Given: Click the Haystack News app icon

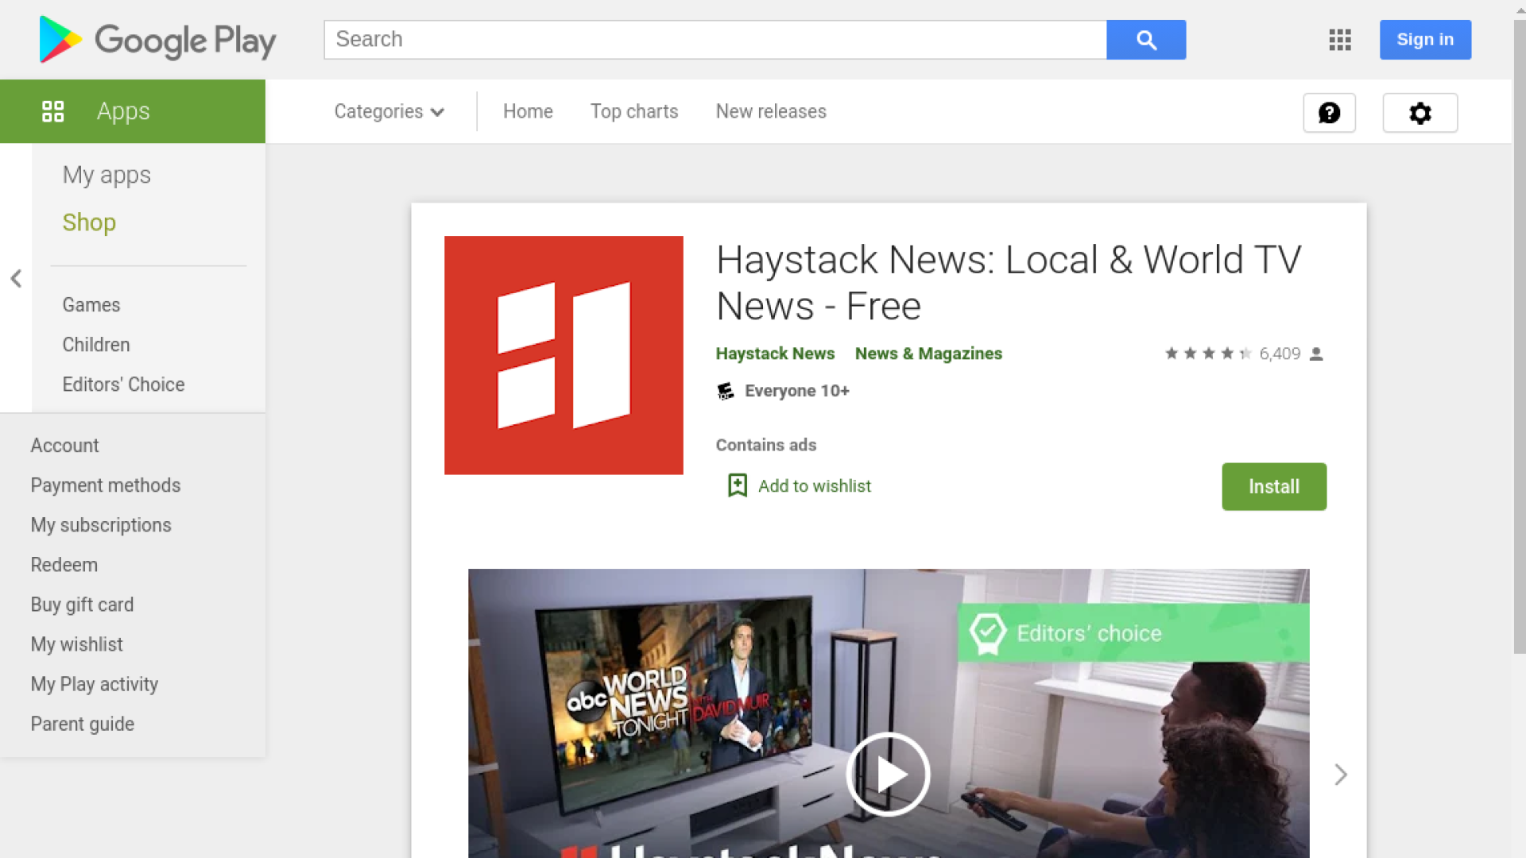Looking at the screenshot, I should [564, 355].
